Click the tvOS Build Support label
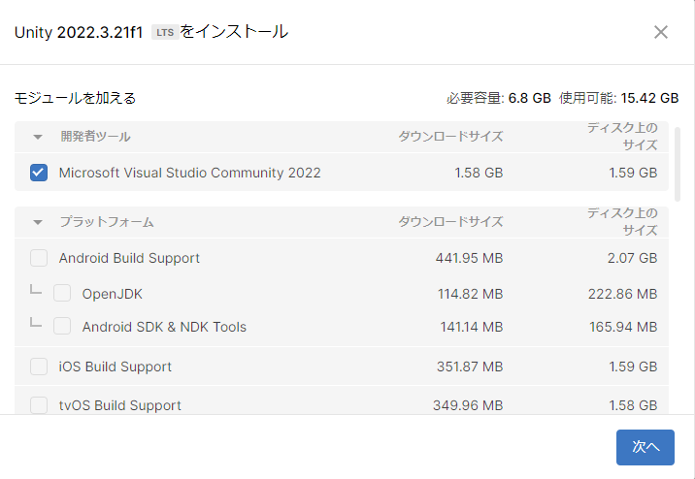The image size is (695, 479). click(x=120, y=404)
